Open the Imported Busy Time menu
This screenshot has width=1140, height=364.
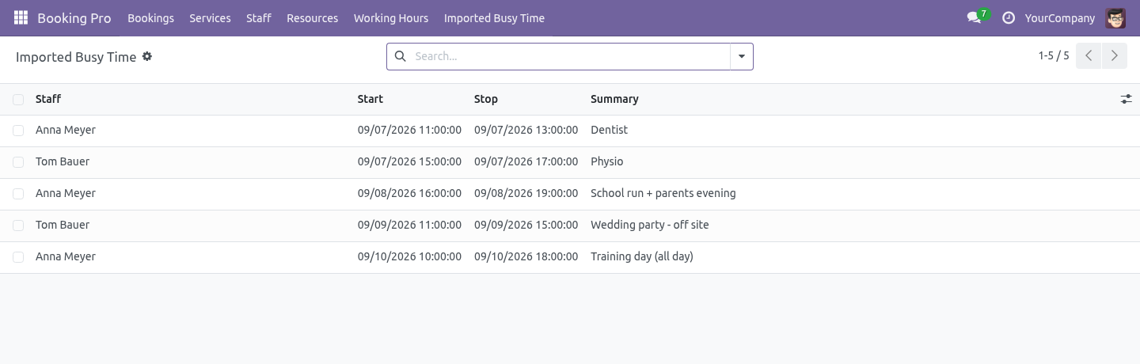494,17
